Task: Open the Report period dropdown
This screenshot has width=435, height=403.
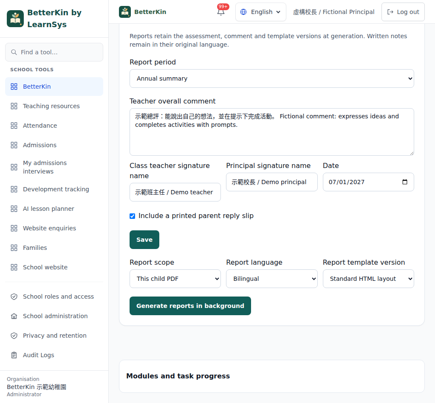Action: tap(271, 78)
